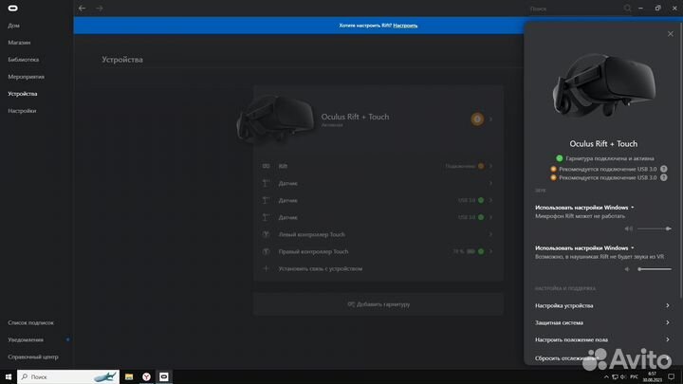This screenshot has width=683, height=384.
Task: Click the Rift headset row icon
Action: [267, 166]
